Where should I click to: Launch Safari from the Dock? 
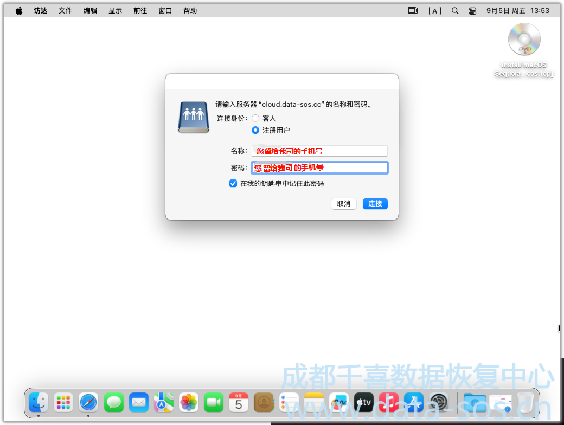pyautogui.click(x=88, y=402)
